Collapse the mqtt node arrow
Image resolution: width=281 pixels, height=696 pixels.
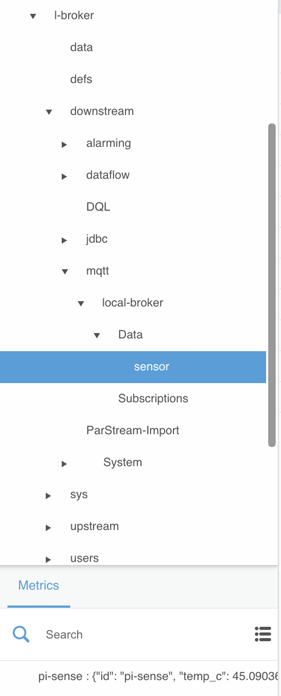65,271
